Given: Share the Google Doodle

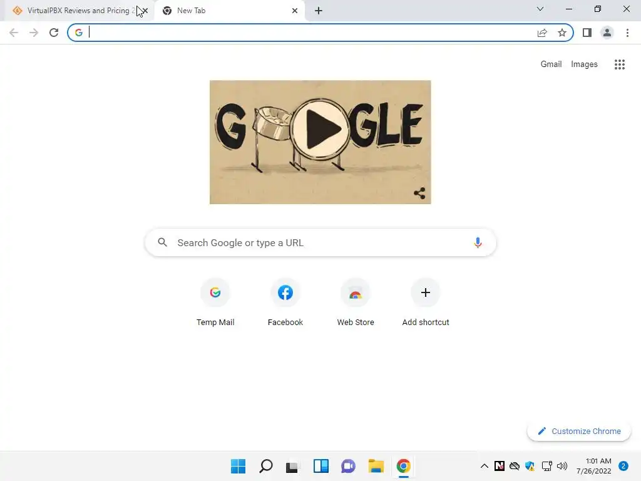Looking at the screenshot, I should point(419,193).
